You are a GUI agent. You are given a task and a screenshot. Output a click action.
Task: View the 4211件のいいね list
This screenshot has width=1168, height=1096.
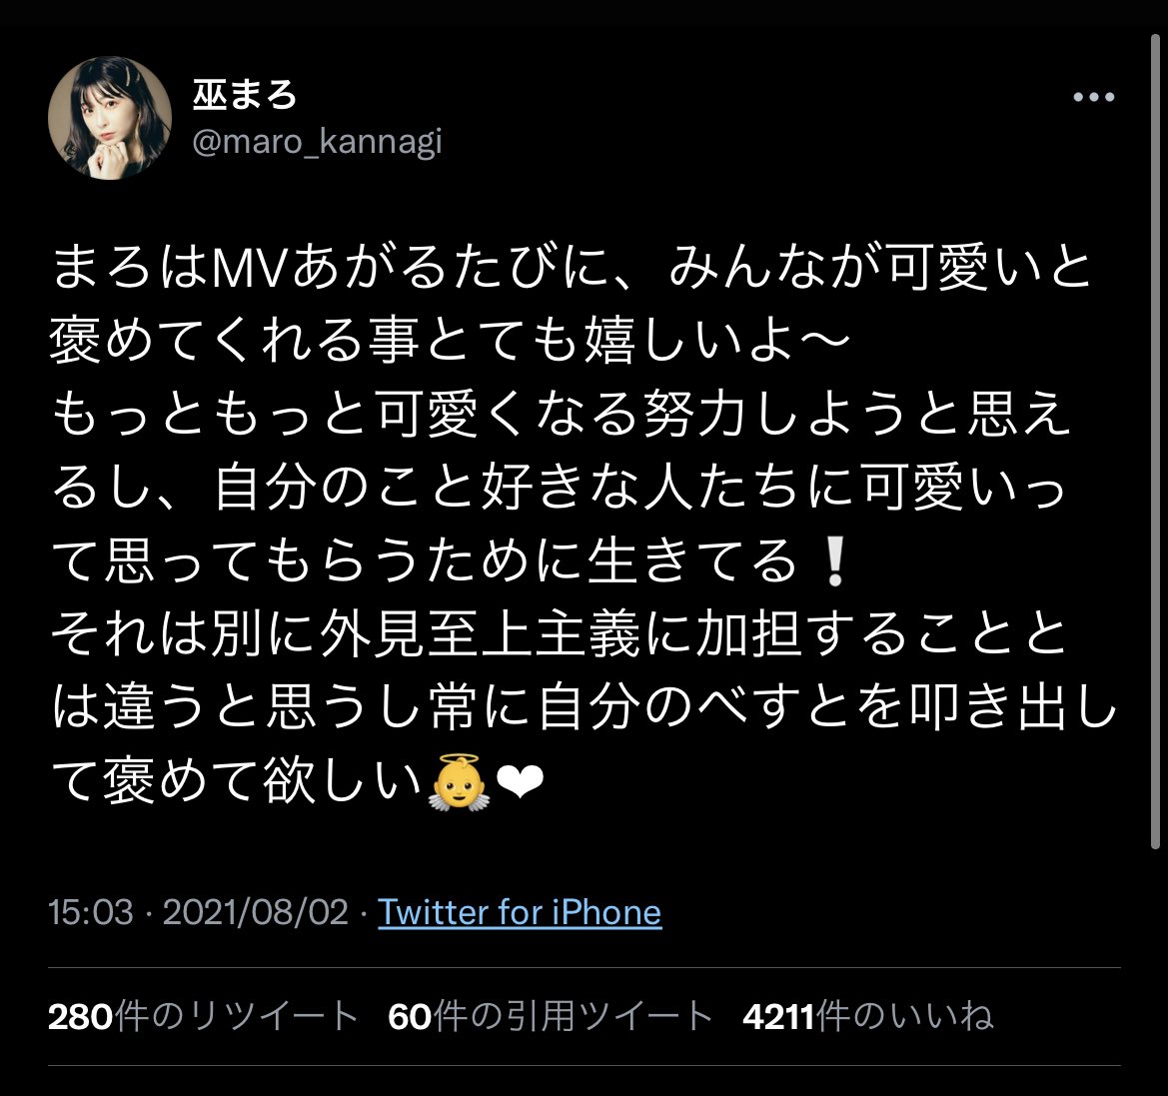coord(868,1016)
